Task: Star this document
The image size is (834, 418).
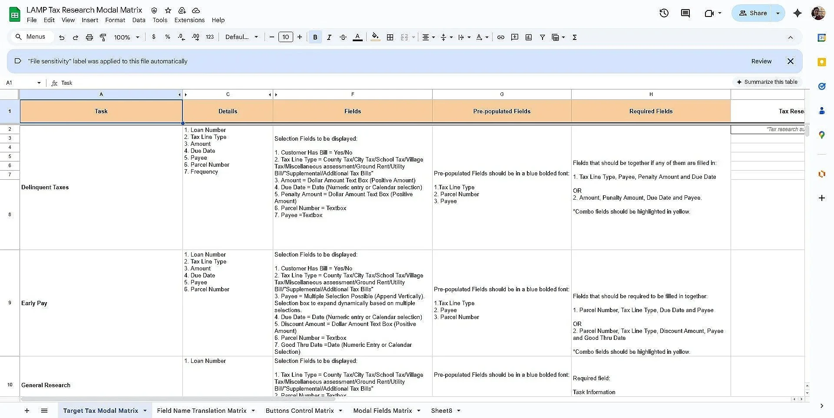Action: [168, 10]
